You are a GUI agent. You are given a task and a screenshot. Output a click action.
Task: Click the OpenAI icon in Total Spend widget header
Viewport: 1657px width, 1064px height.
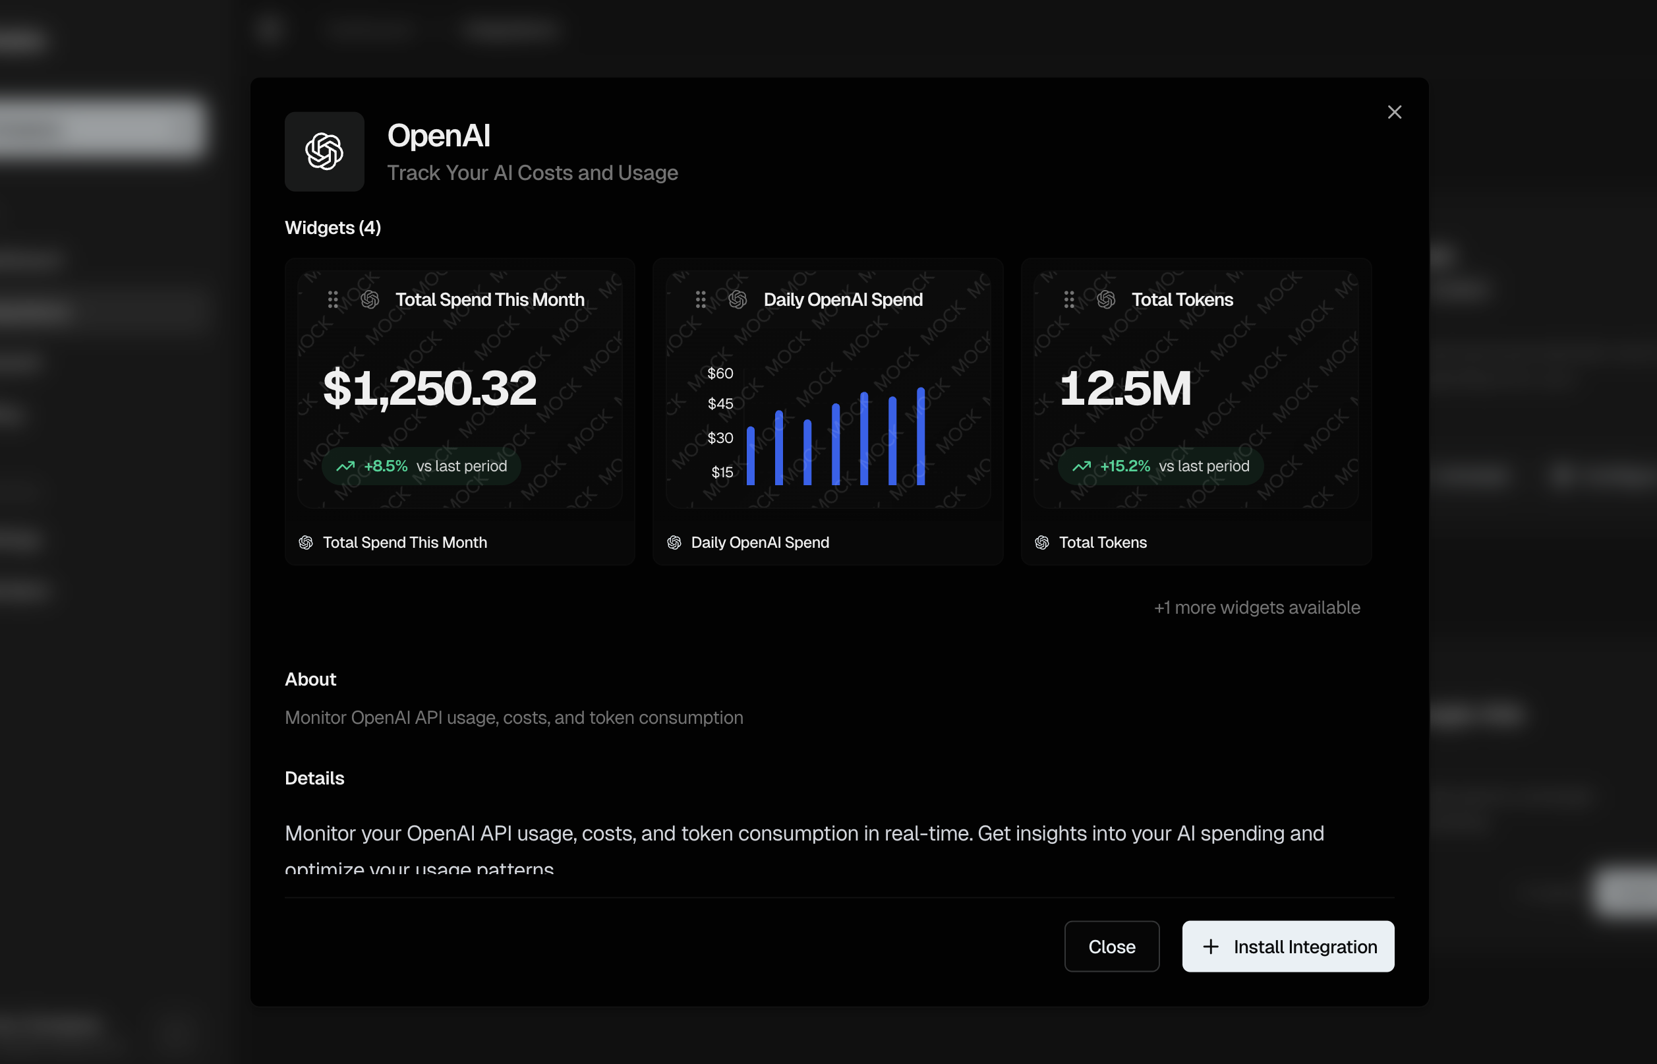tap(370, 299)
